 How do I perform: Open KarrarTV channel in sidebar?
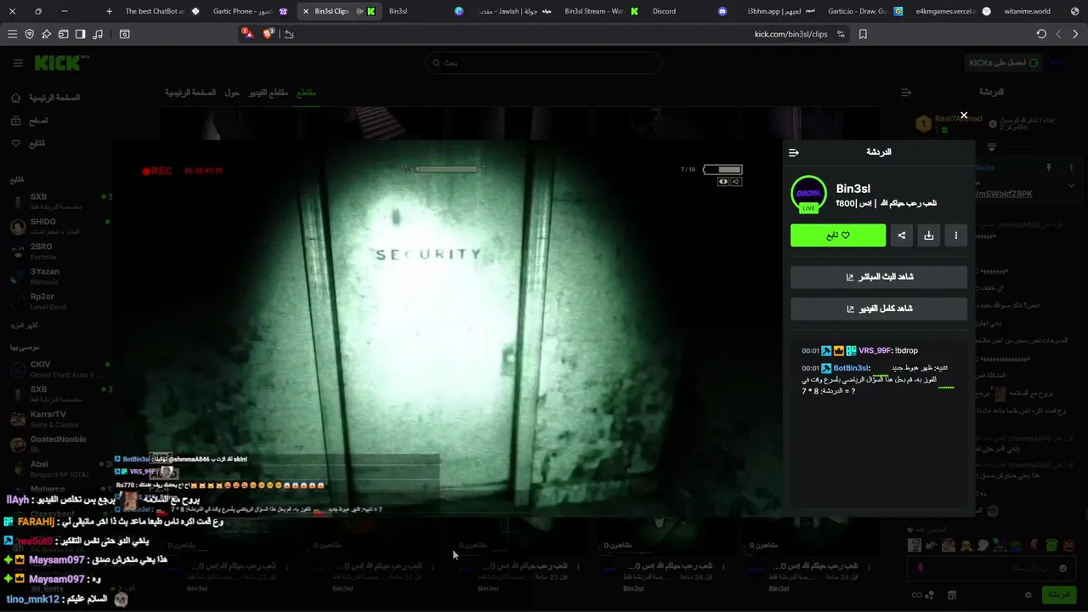coord(59,419)
